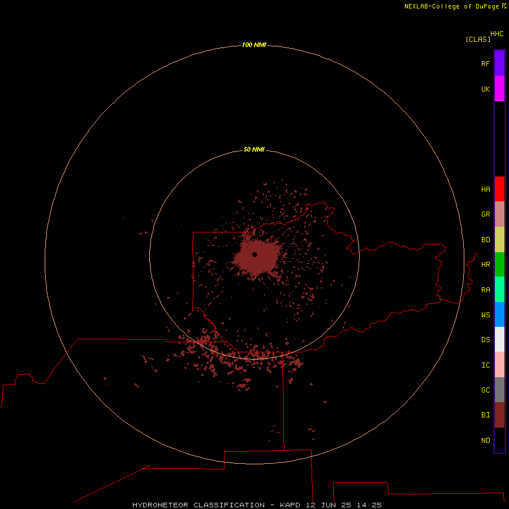Click the UK magenta legend swatch
The width and height of the screenshot is (509, 509).
tap(499, 89)
